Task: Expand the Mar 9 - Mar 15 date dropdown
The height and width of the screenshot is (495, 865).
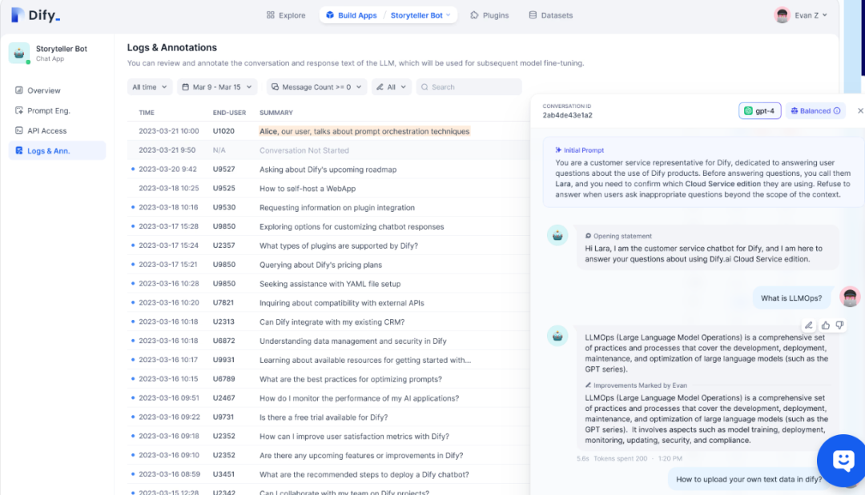Action: pyautogui.click(x=217, y=87)
